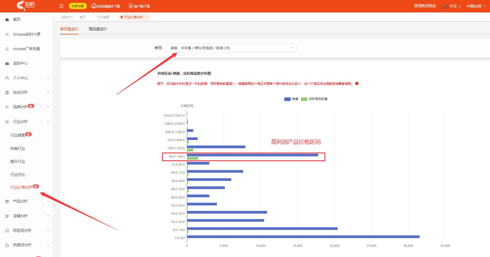This screenshot has height=257, width=490.
Task: Click 浏览器插件下载 link text
Action: (109, 6)
